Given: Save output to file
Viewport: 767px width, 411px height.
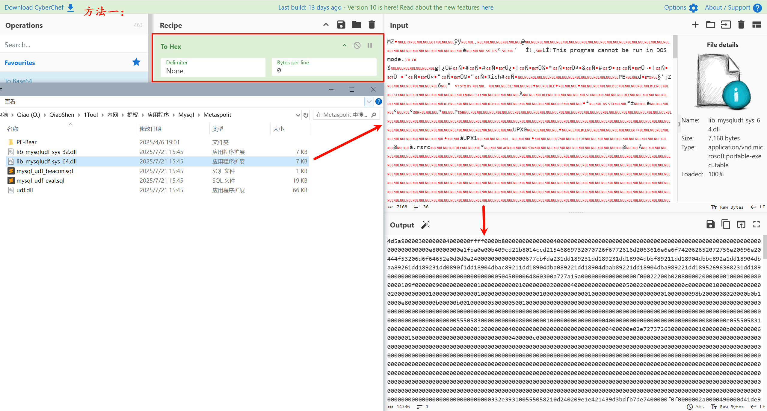Looking at the screenshot, I should 710,225.
